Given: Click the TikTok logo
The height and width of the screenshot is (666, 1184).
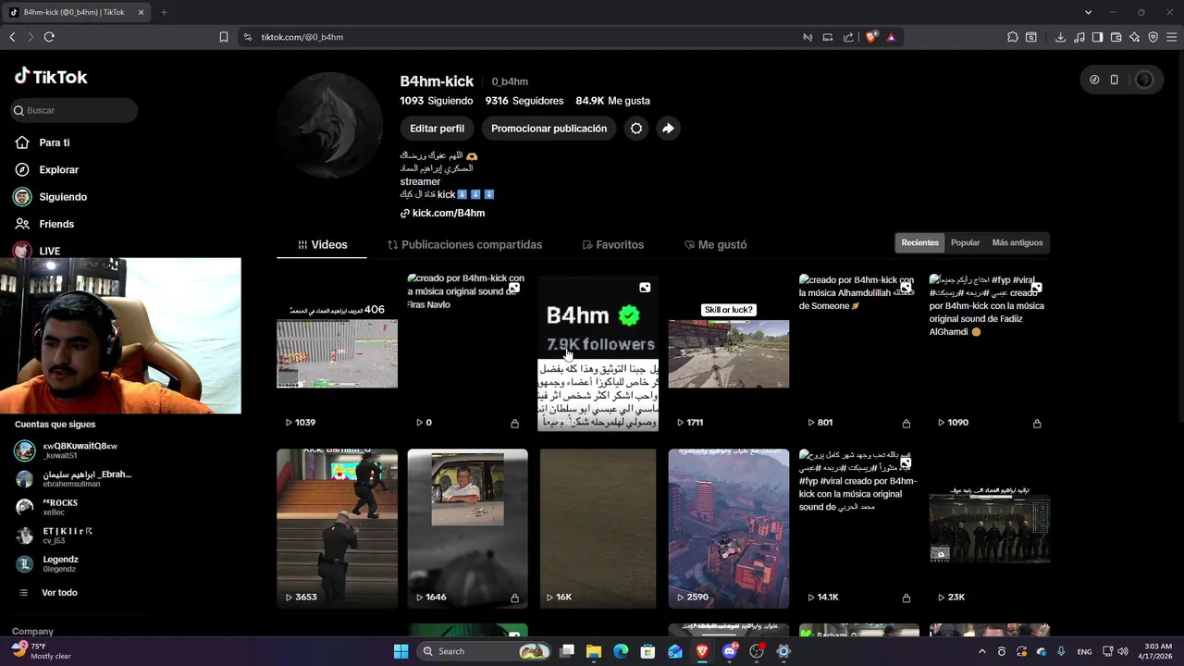Looking at the screenshot, I should coord(51,77).
